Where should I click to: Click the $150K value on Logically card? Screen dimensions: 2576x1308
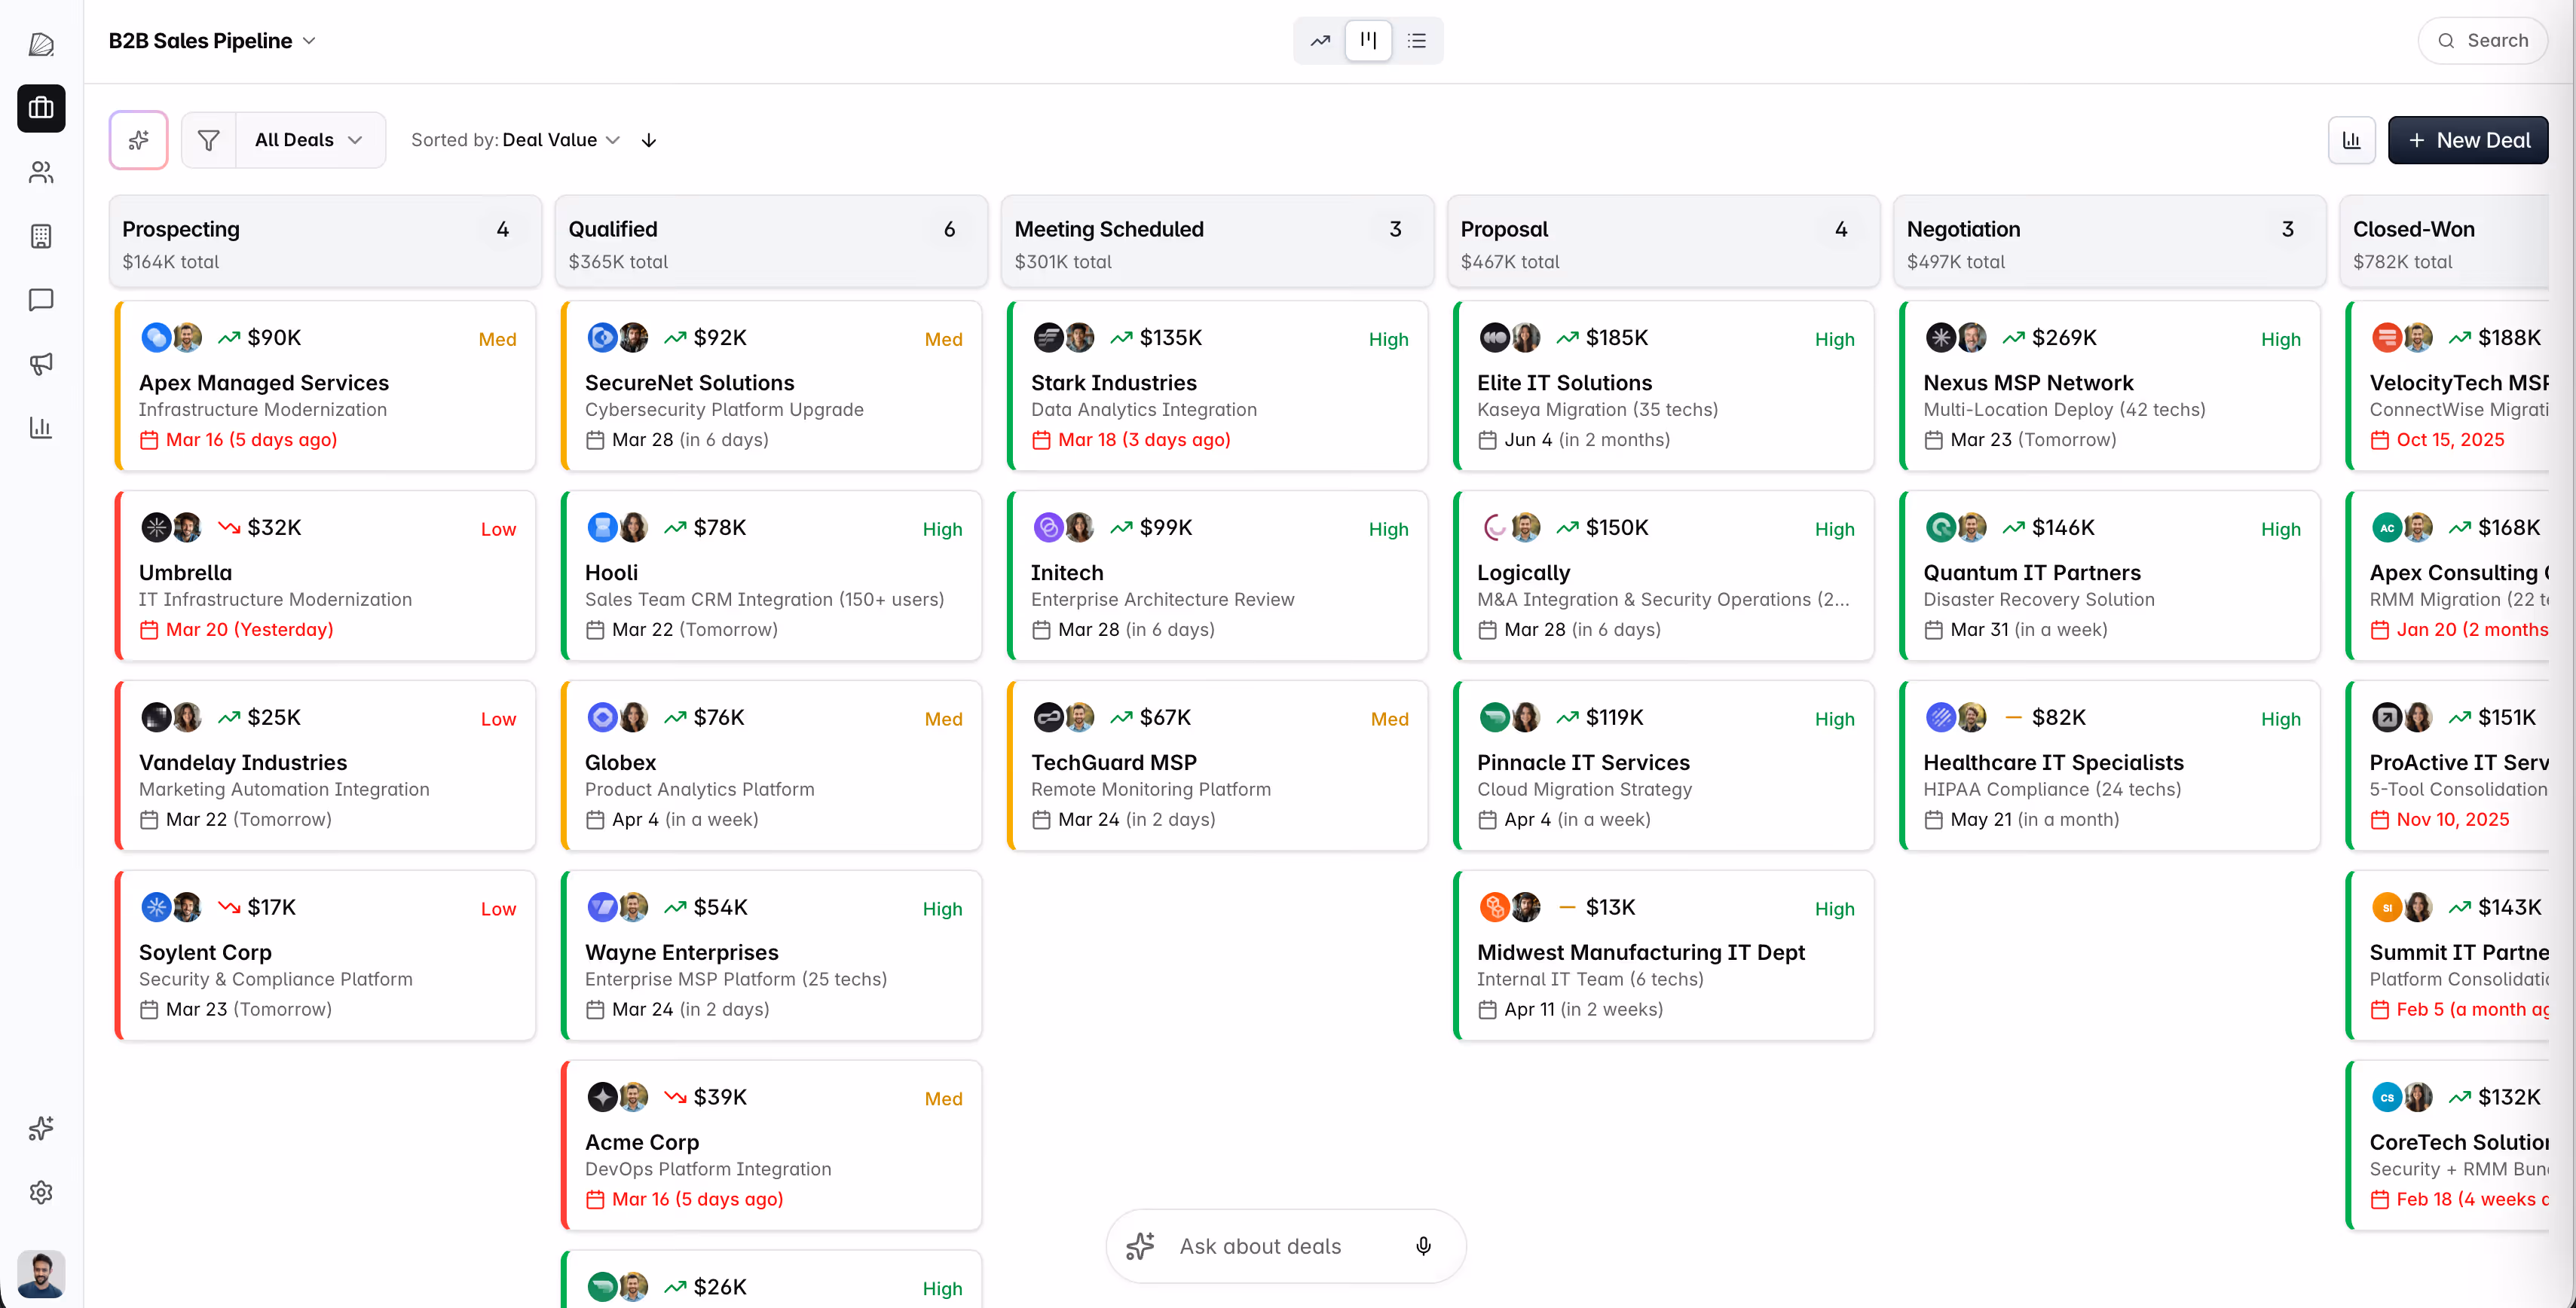coord(1617,528)
